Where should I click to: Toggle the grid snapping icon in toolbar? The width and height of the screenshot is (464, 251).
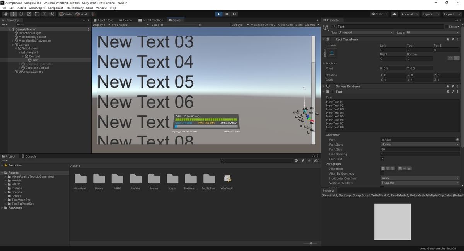click(x=93, y=14)
